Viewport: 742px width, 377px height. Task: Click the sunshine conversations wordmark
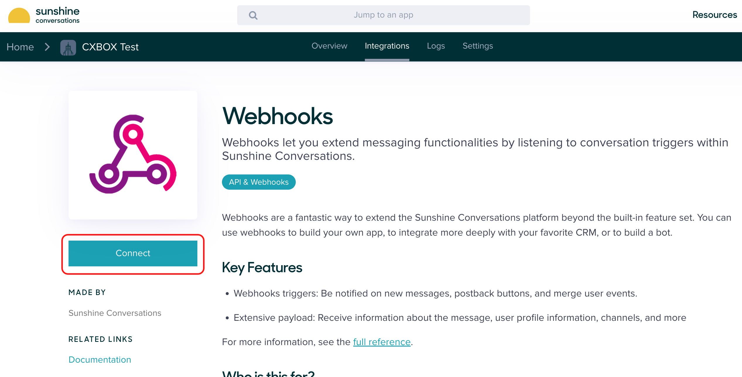click(x=57, y=15)
